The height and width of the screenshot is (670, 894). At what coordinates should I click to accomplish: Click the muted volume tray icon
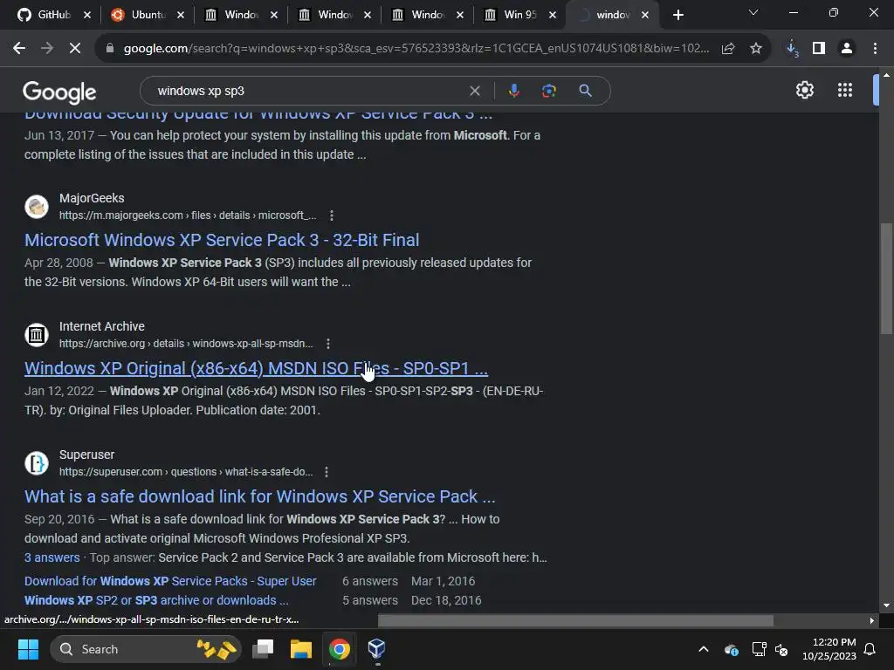[x=781, y=649]
